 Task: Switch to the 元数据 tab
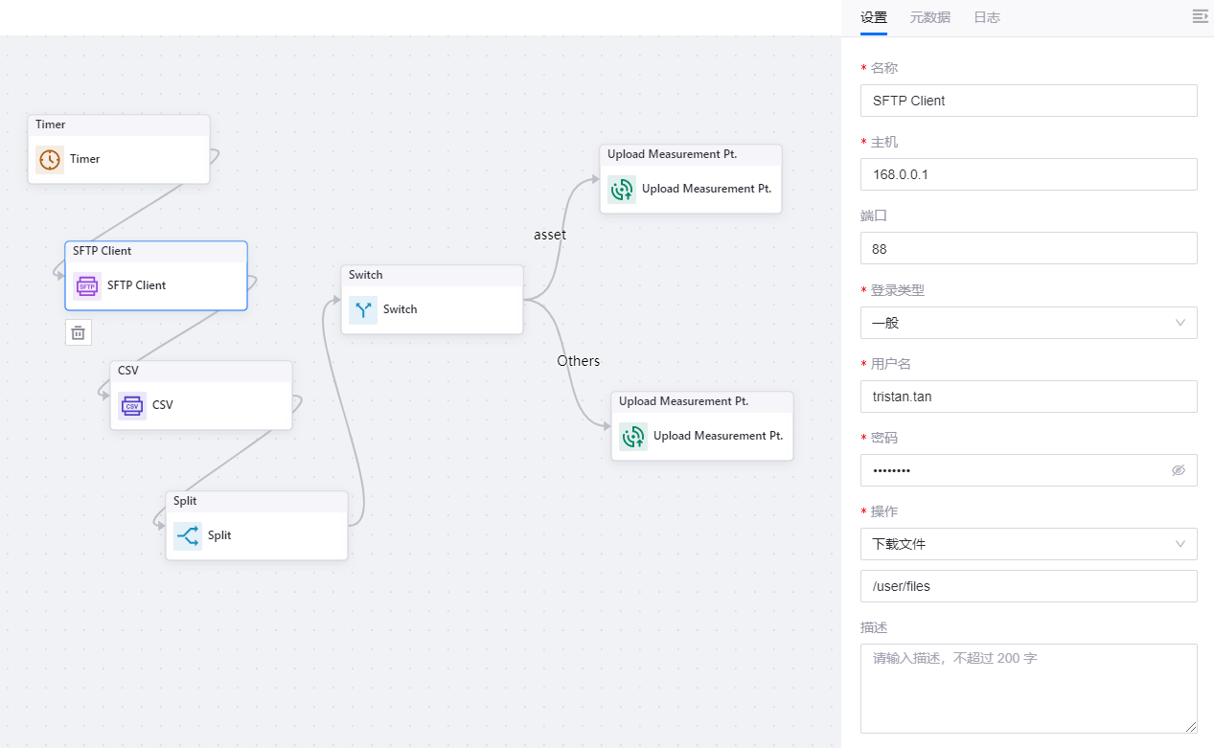coord(929,17)
